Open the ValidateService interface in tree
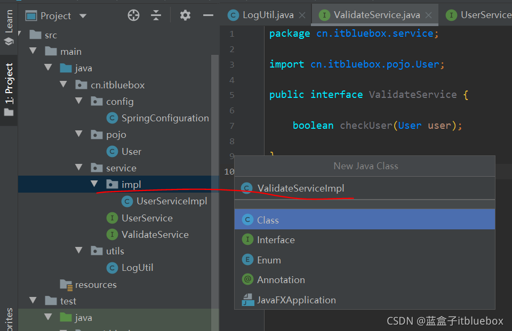 click(x=155, y=235)
